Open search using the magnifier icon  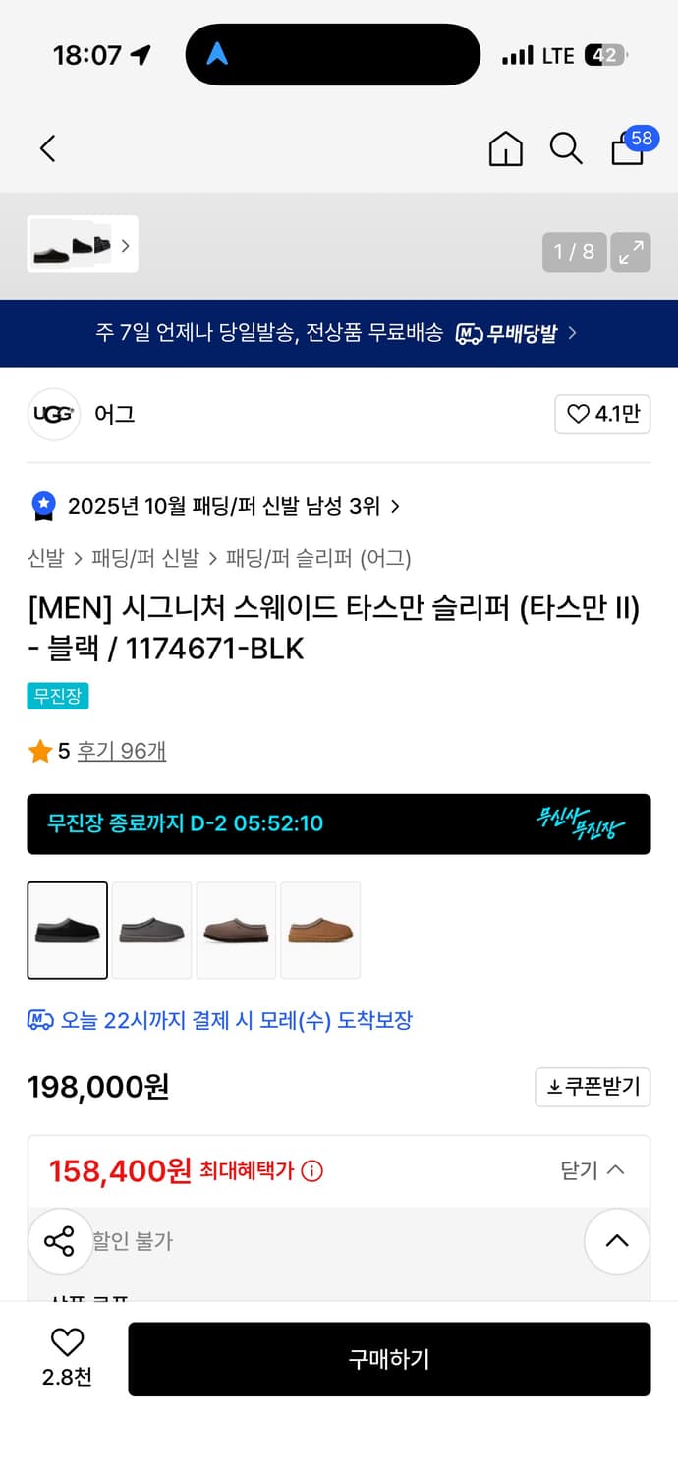[x=566, y=148]
